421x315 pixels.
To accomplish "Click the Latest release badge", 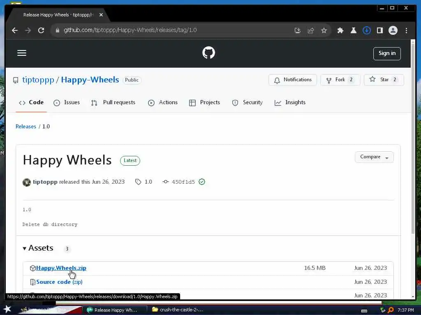I will 130,160.
